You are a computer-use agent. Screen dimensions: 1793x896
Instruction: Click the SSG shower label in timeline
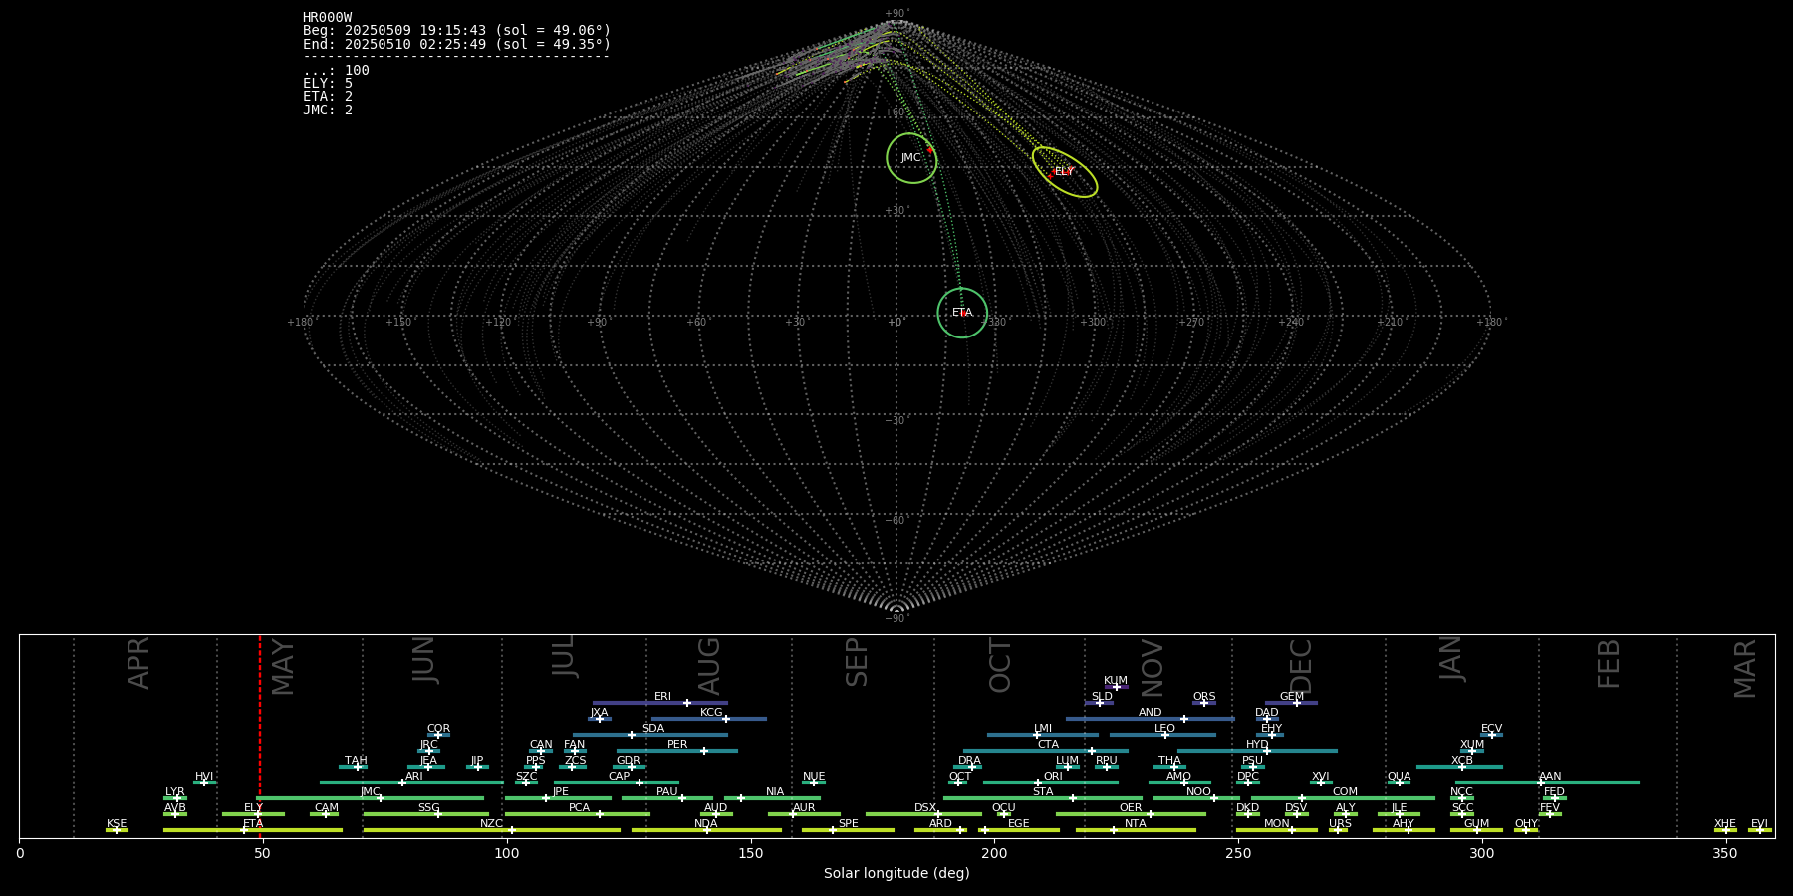click(x=429, y=808)
